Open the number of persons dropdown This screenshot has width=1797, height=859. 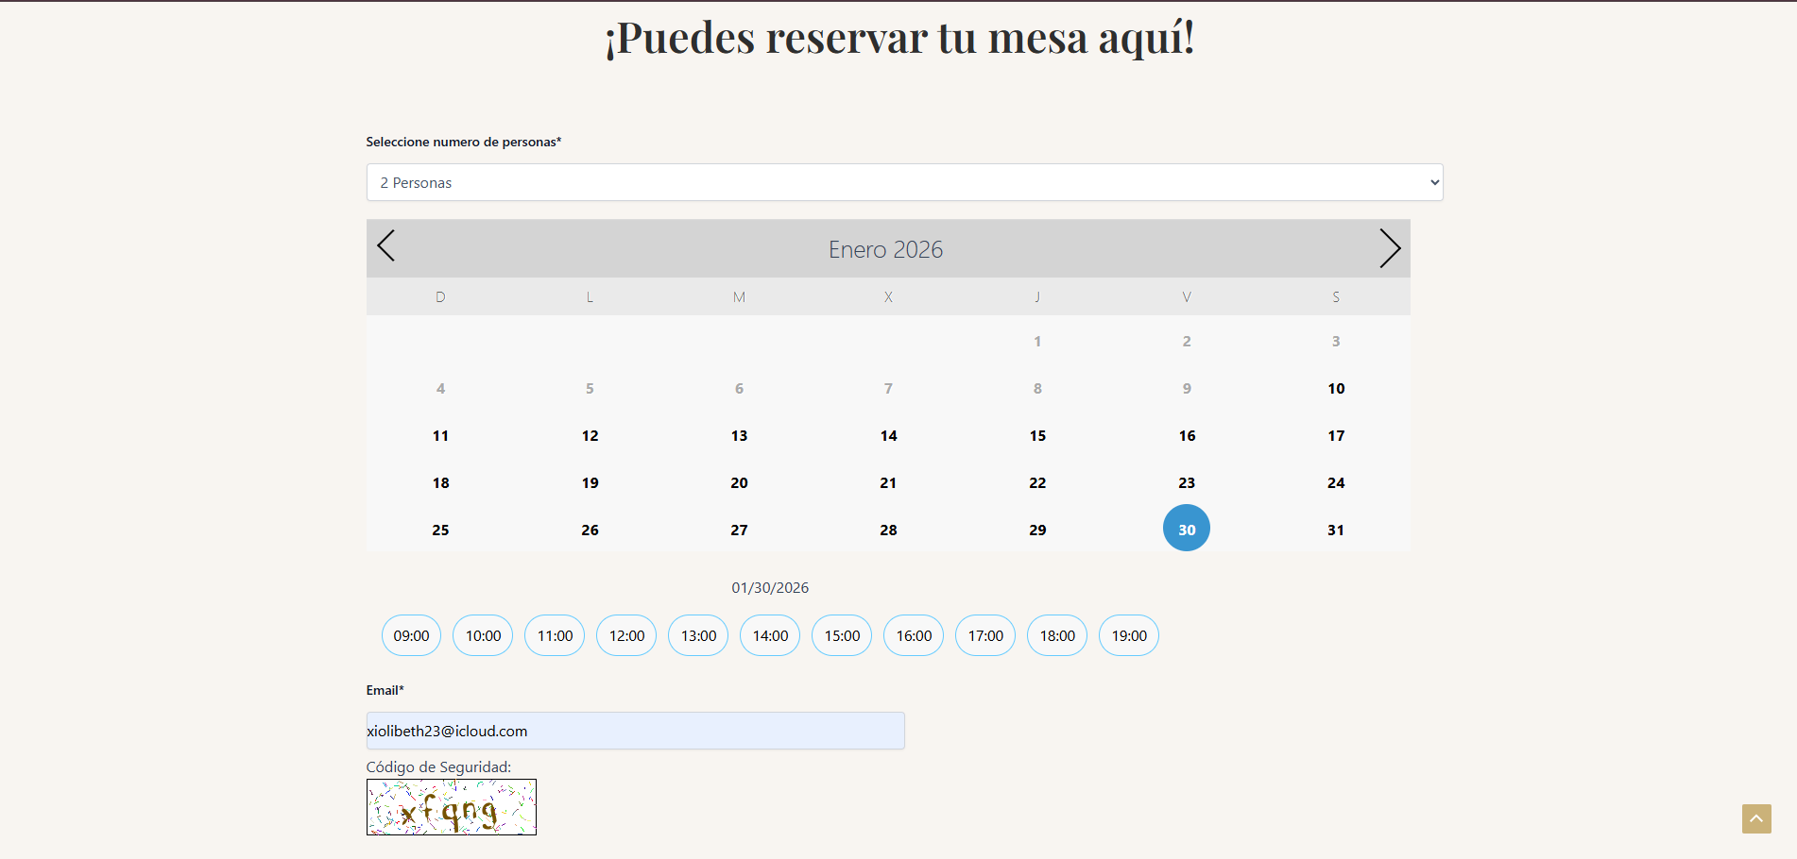904,182
